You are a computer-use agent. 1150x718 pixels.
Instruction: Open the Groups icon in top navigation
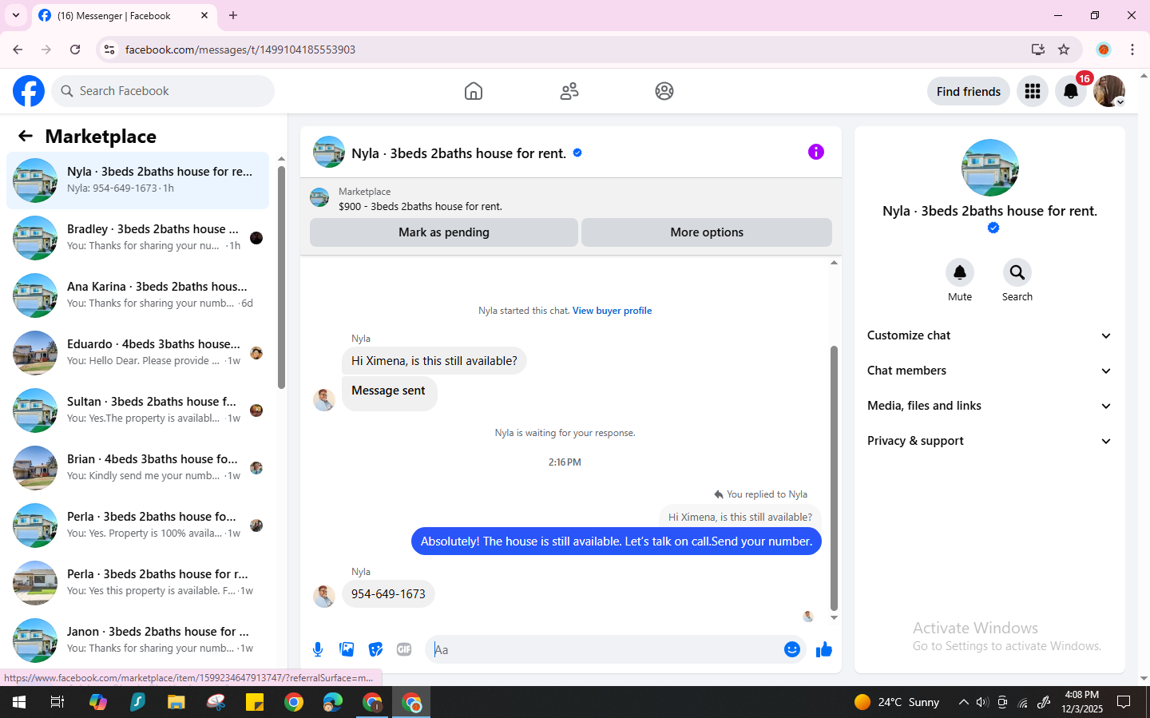[664, 91]
